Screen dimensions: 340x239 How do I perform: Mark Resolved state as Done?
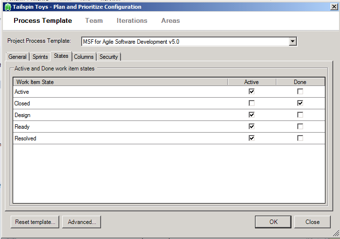(300, 138)
